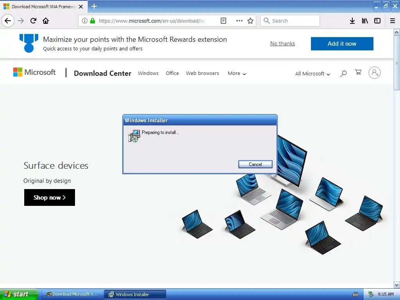The width and height of the screenshot is (400, 300).
Task: Click the installer package icon in dialog
Action: pos(134,136)
